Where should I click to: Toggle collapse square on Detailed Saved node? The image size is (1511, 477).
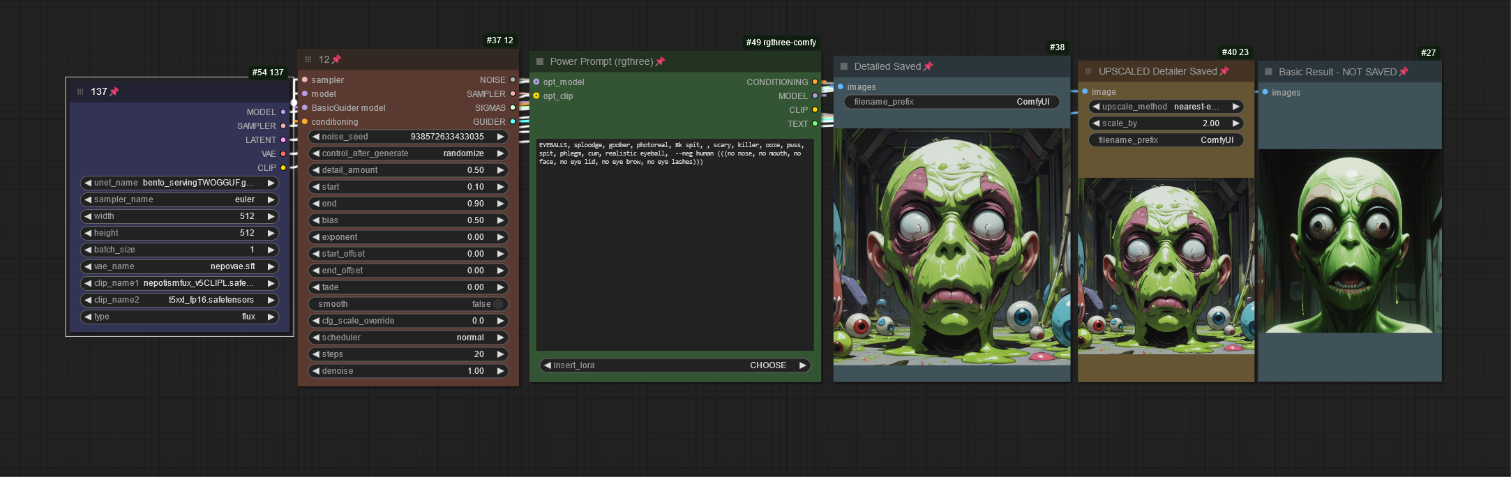pyautogui.click(x=843, y=66)
